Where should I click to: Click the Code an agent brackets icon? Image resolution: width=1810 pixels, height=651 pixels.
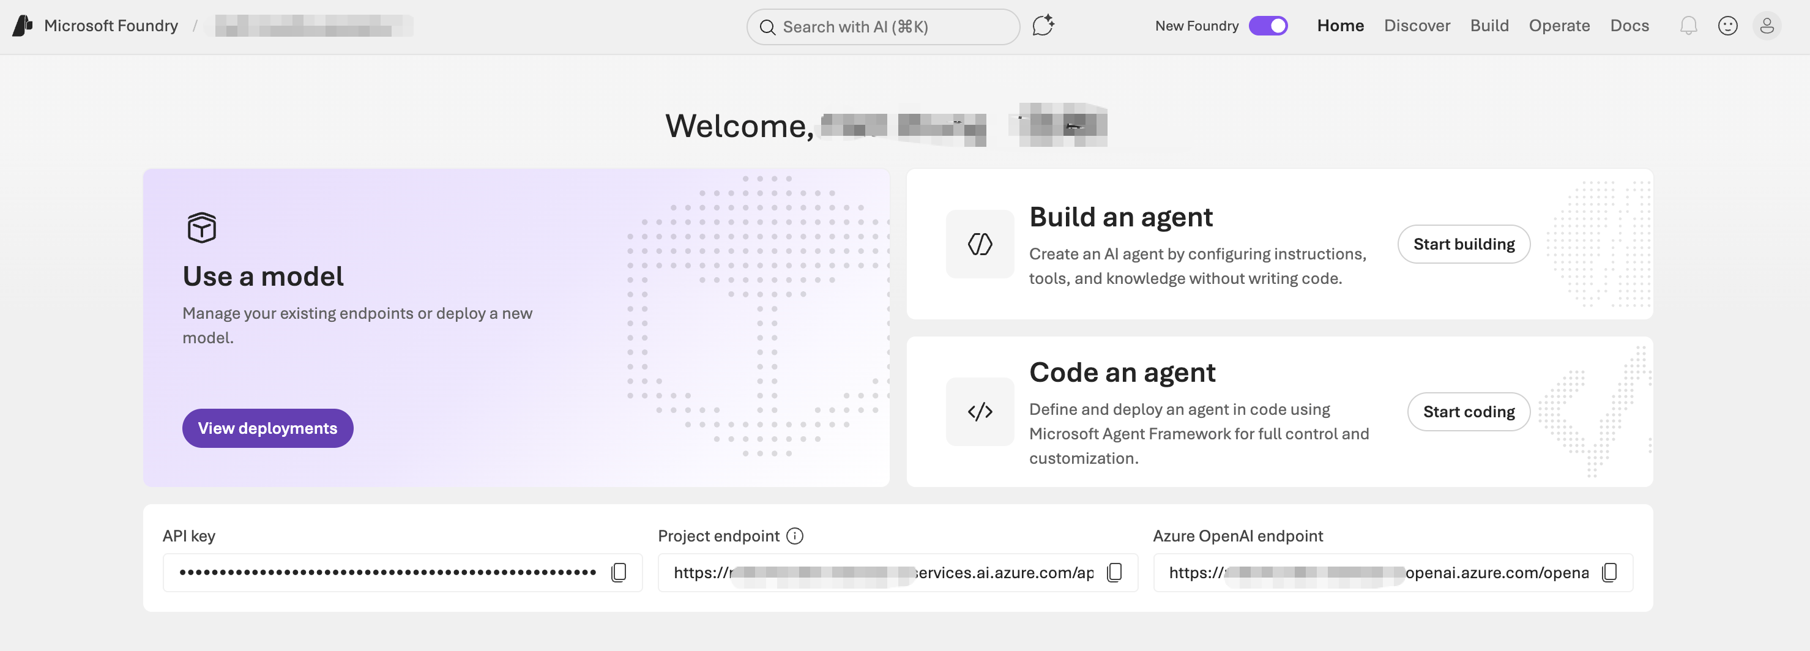pyautogui.click(x=980, y=412)
